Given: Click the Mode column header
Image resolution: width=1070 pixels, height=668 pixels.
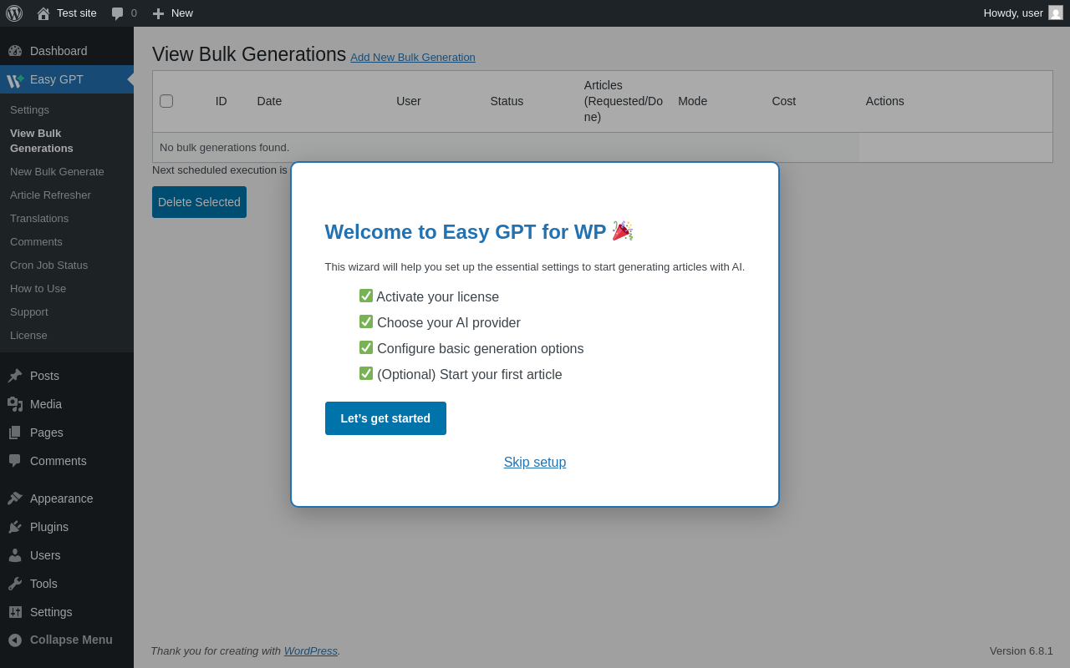Looking at the screenshot, I should point(693,101).
